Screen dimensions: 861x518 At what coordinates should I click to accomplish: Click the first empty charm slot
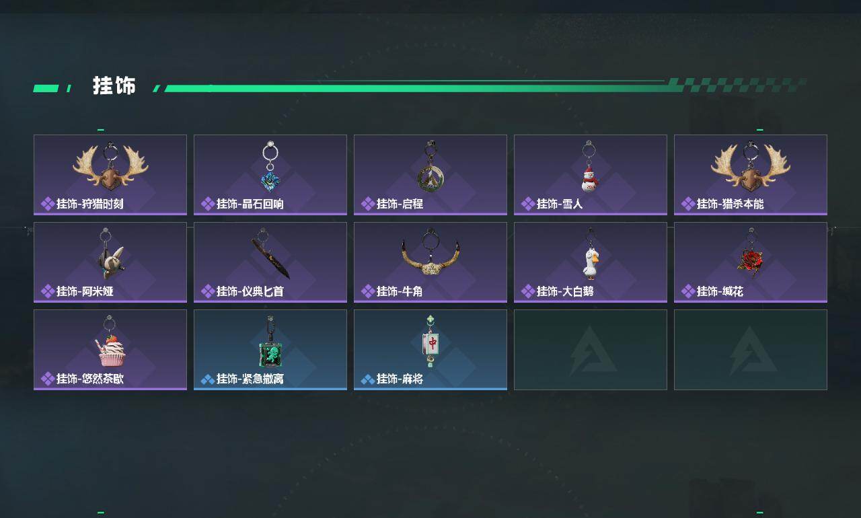[x=591, y=350]
